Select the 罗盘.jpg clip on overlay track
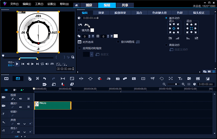 [x=53, y=105]
